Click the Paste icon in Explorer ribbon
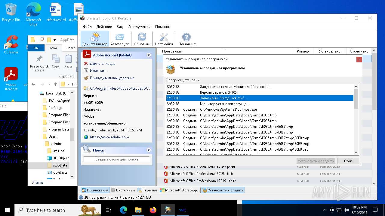 tap(68, 61)
